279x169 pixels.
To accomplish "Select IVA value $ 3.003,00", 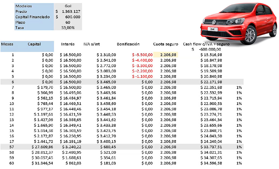I will point(106,71).
